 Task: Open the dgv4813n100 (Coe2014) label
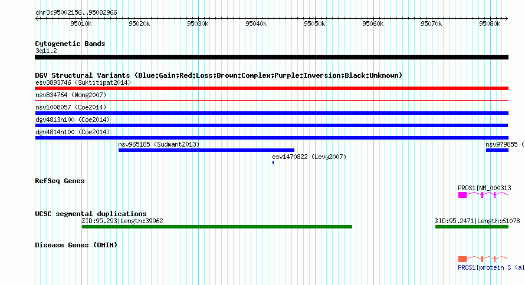click(x=73, y=120)
